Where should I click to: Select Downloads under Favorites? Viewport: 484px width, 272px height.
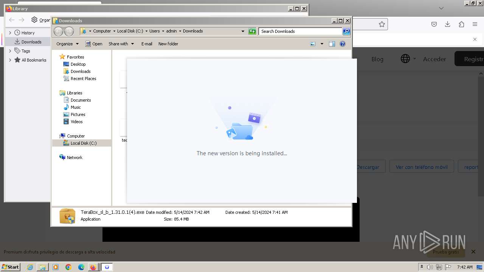81,71
